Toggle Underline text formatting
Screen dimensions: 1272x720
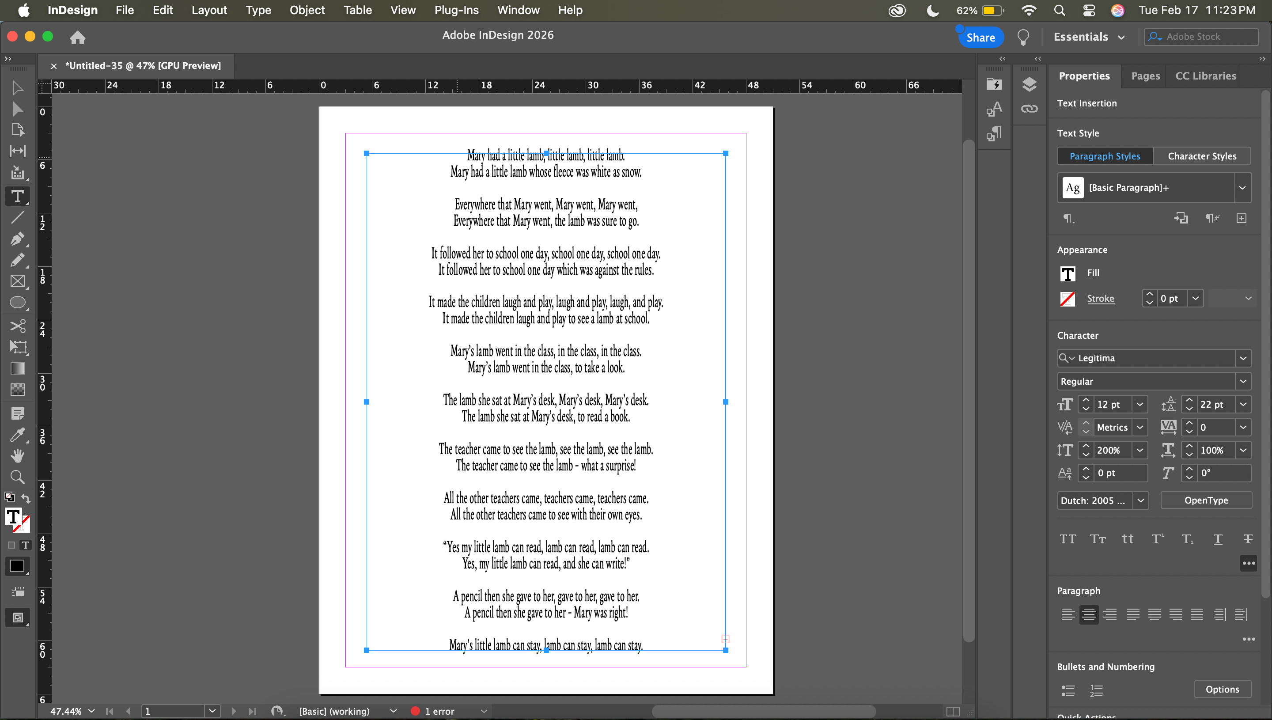[1218, 539]
